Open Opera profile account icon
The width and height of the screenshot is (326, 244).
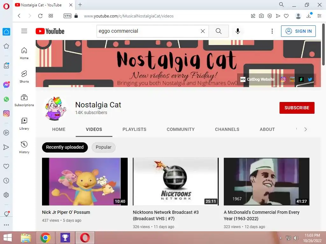pyautogui.click(x=298, y=16)
